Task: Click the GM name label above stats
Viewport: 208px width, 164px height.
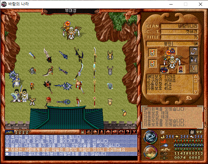Action: click(x=163, y=132)
